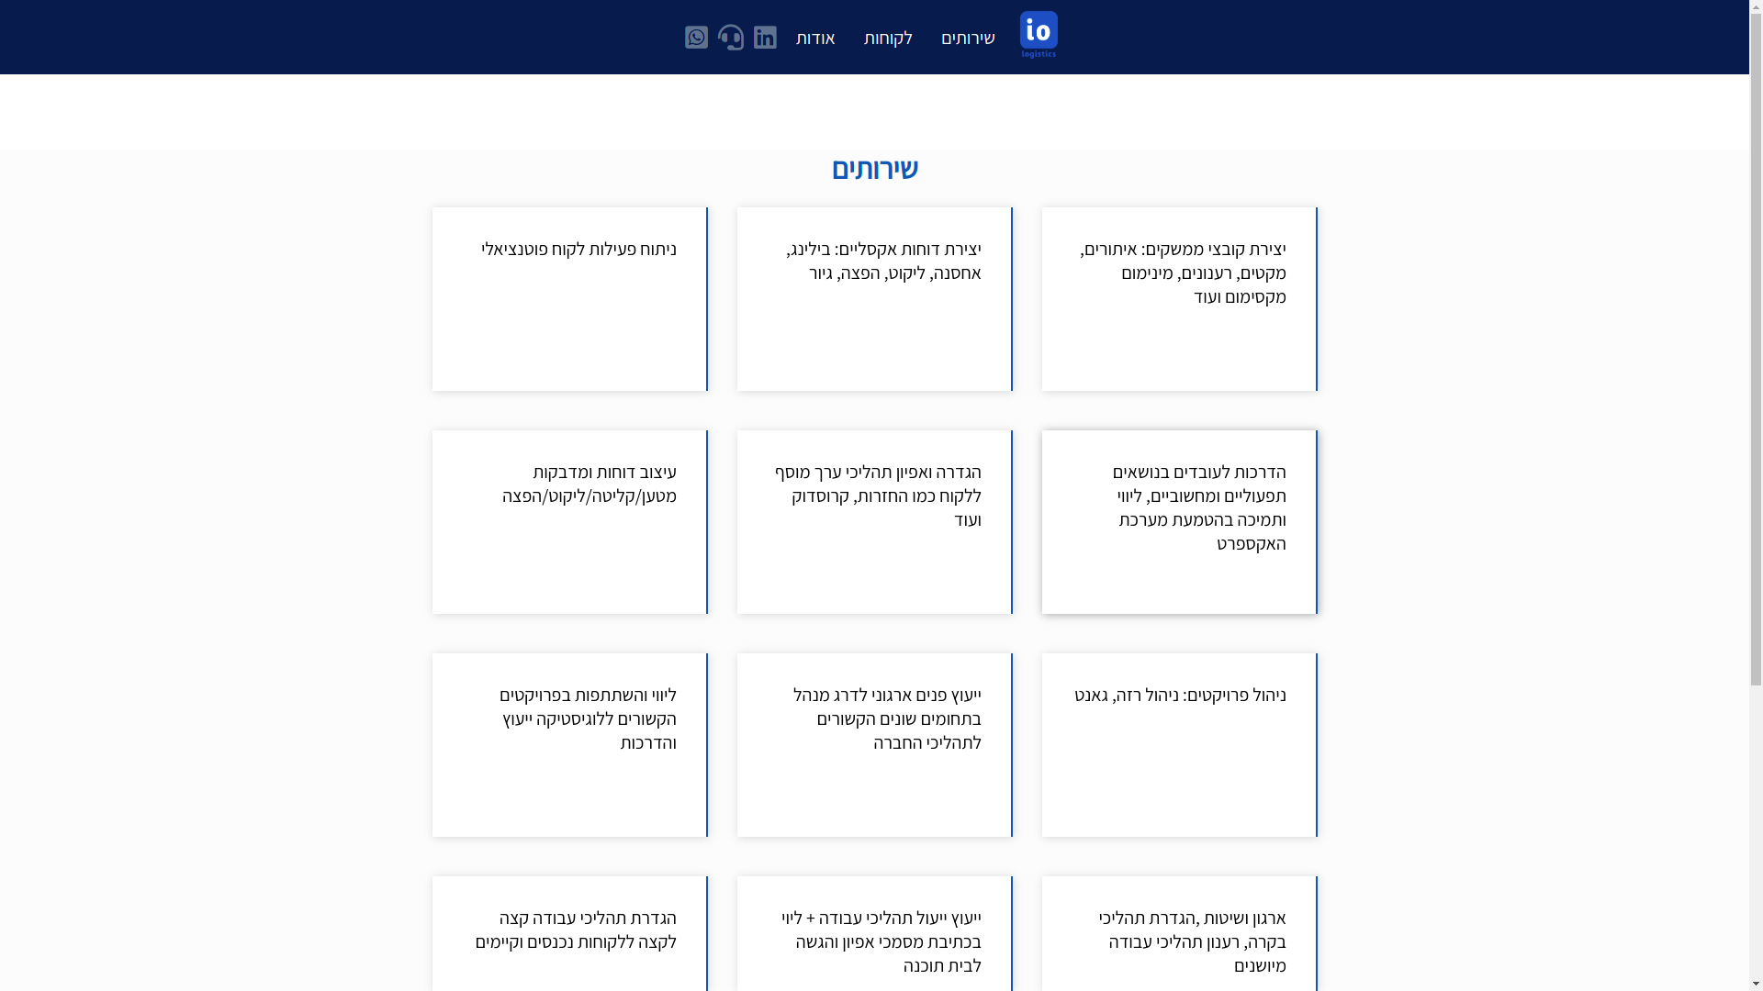Click the io logistics logo
The width and height of the screenshot is (1763, 991).
click(x=1039, y=36)
